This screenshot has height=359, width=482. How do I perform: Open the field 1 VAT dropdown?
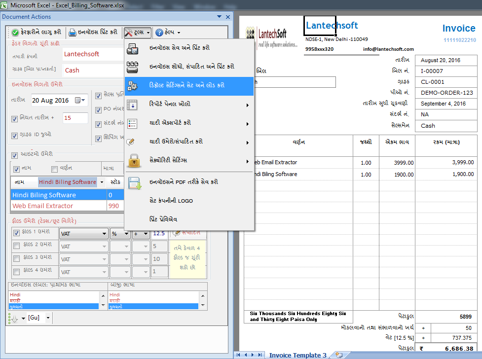point(104,234)
